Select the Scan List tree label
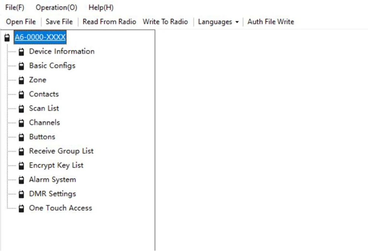 44,109
